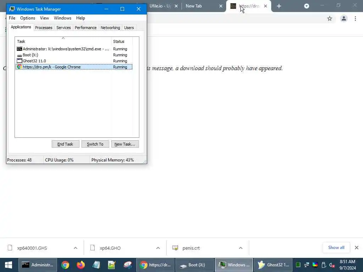Open https://dr... Chrome taskbar button
This screenshot has height=272, width=363.
coord(155,265)
